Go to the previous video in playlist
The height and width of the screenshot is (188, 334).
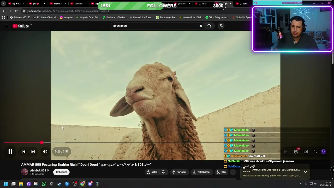(23, 151)
